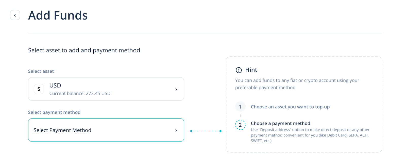
Task: Click the back arrow button
Action: pos(15,15)
